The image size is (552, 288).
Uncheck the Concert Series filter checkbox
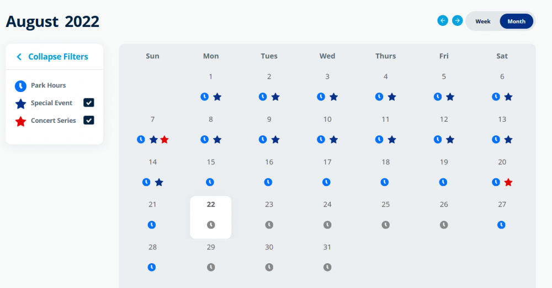pos(89,120)
